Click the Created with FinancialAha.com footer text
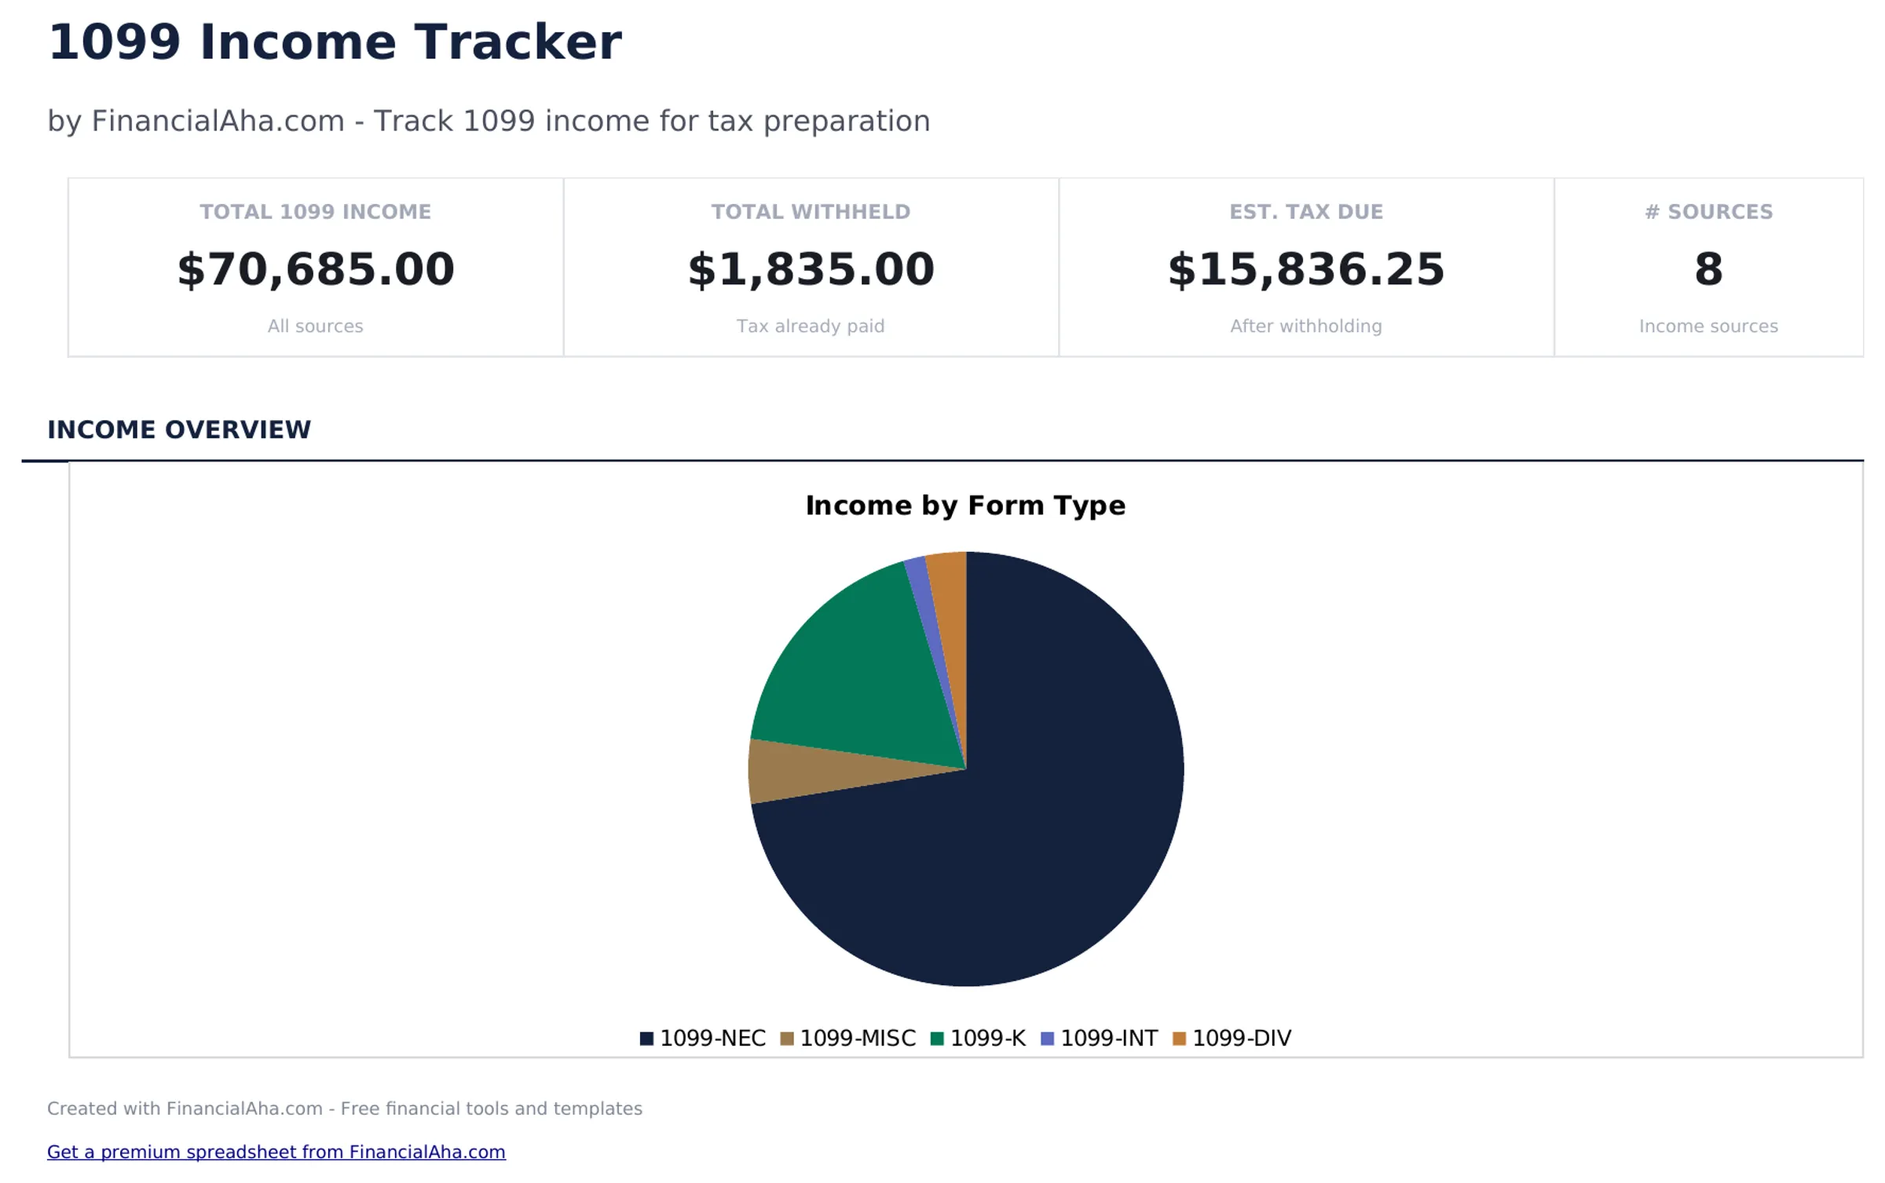The width and height of the screenshot is (1885, 1183). click(x=344, y=1109)
